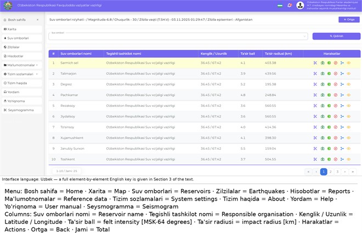Open the Suv ombori combo box
This screenshot has height=233, width=362.
pyautogui.click(x=178, y=36)
